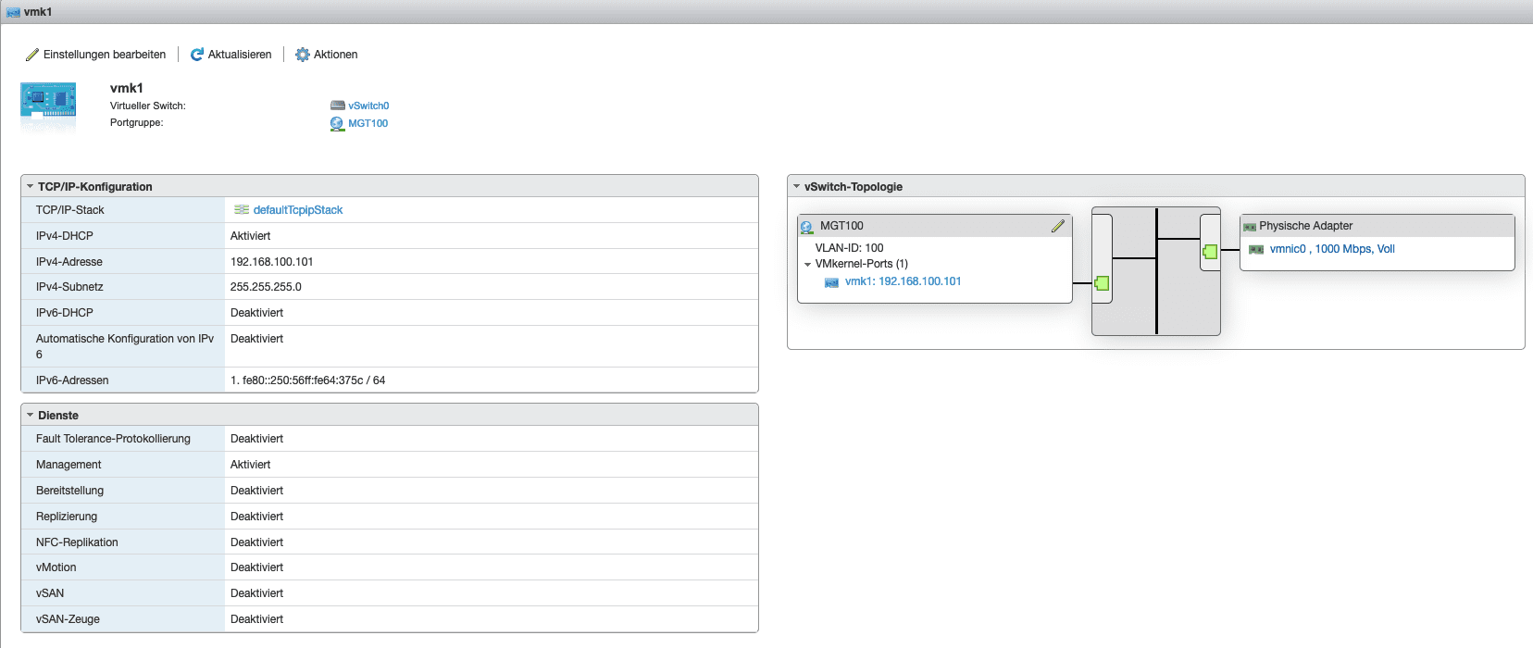Open the vSwitch0 link
1533x648 pixels.
(368, 106)
